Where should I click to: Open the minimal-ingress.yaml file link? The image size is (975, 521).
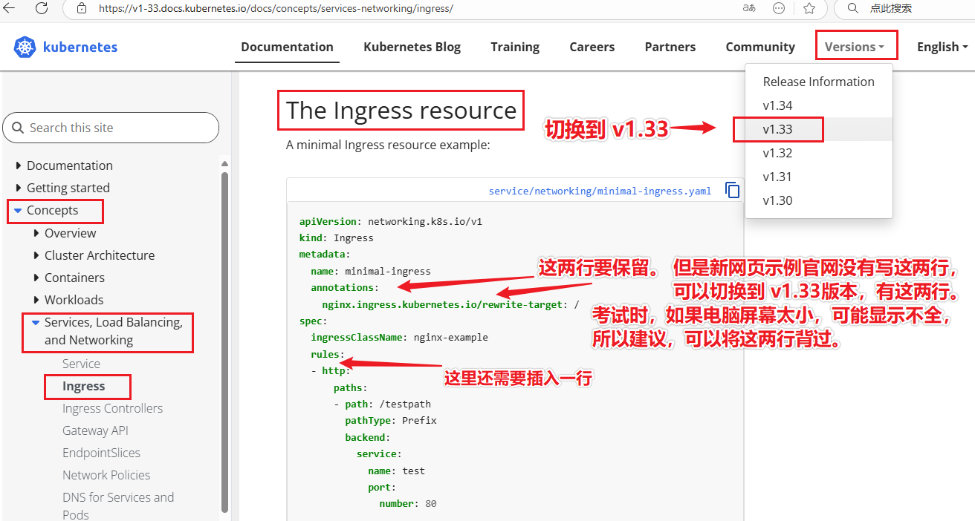point(599,191)
